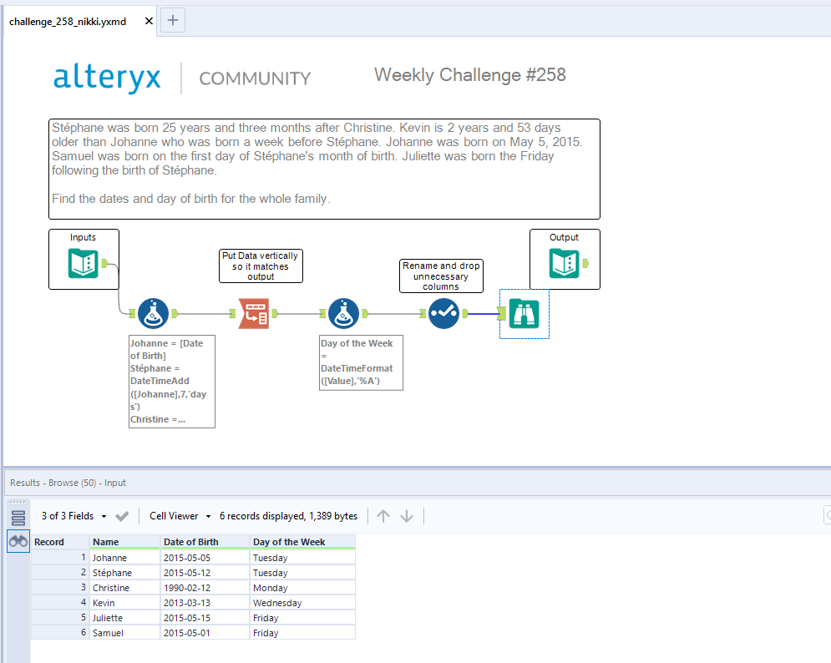The width and height of the screenshot is (831, 663).
Task: Click the Inputs tool output anchor
Action: (x=105, y=263)
